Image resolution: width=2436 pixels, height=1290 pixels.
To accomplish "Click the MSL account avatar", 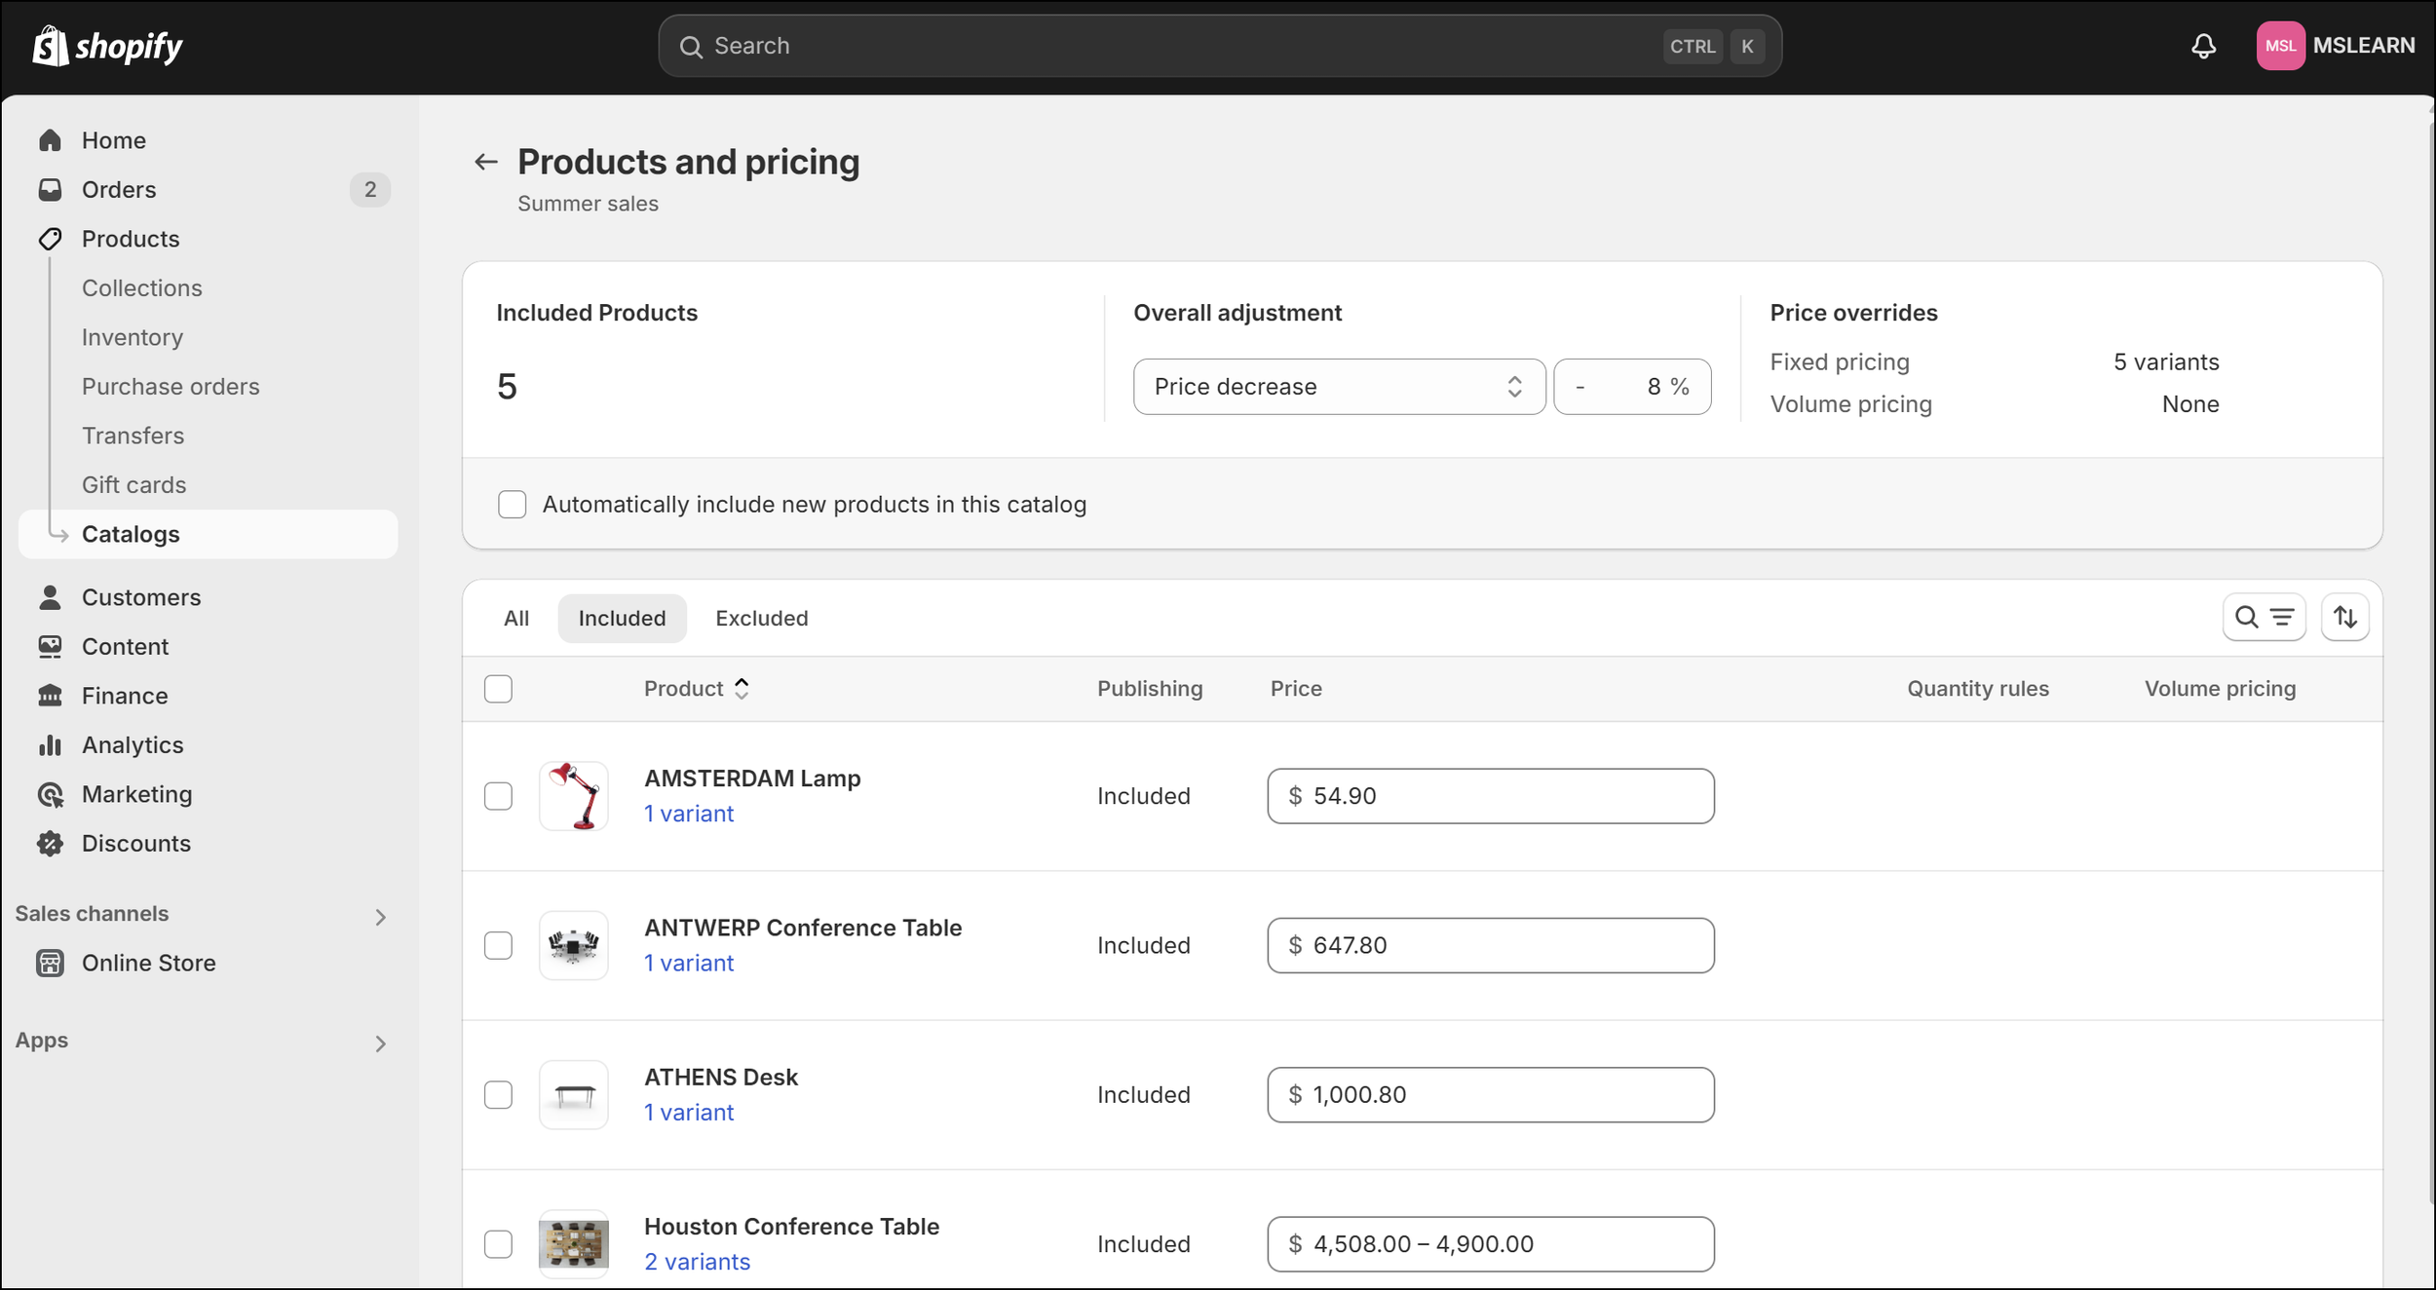I will [x=2279, y=46].
